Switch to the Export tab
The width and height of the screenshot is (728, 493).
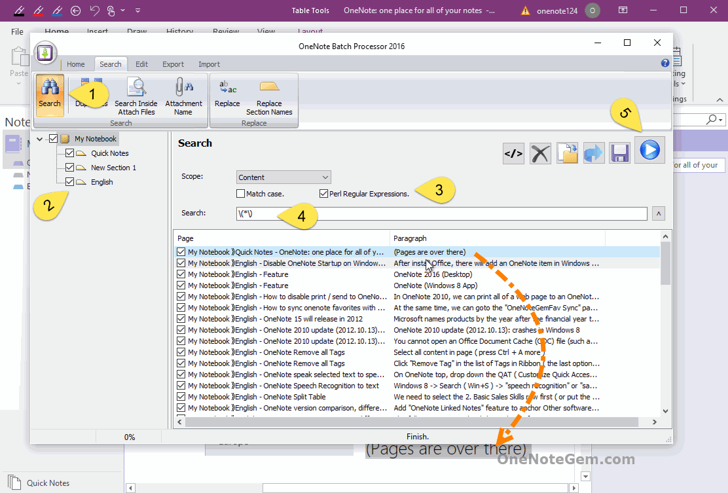tap(173, 64)
